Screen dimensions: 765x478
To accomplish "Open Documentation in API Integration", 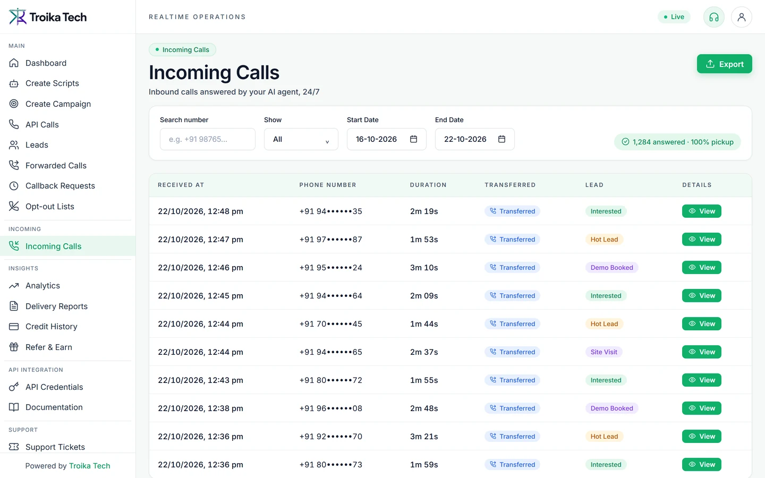I will click(x=68, y=407).
